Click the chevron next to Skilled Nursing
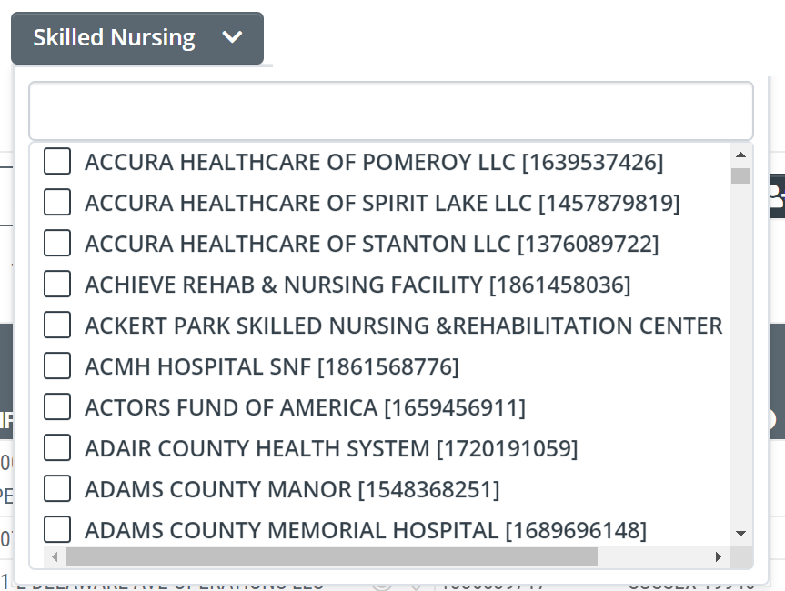 coord(232,37)
